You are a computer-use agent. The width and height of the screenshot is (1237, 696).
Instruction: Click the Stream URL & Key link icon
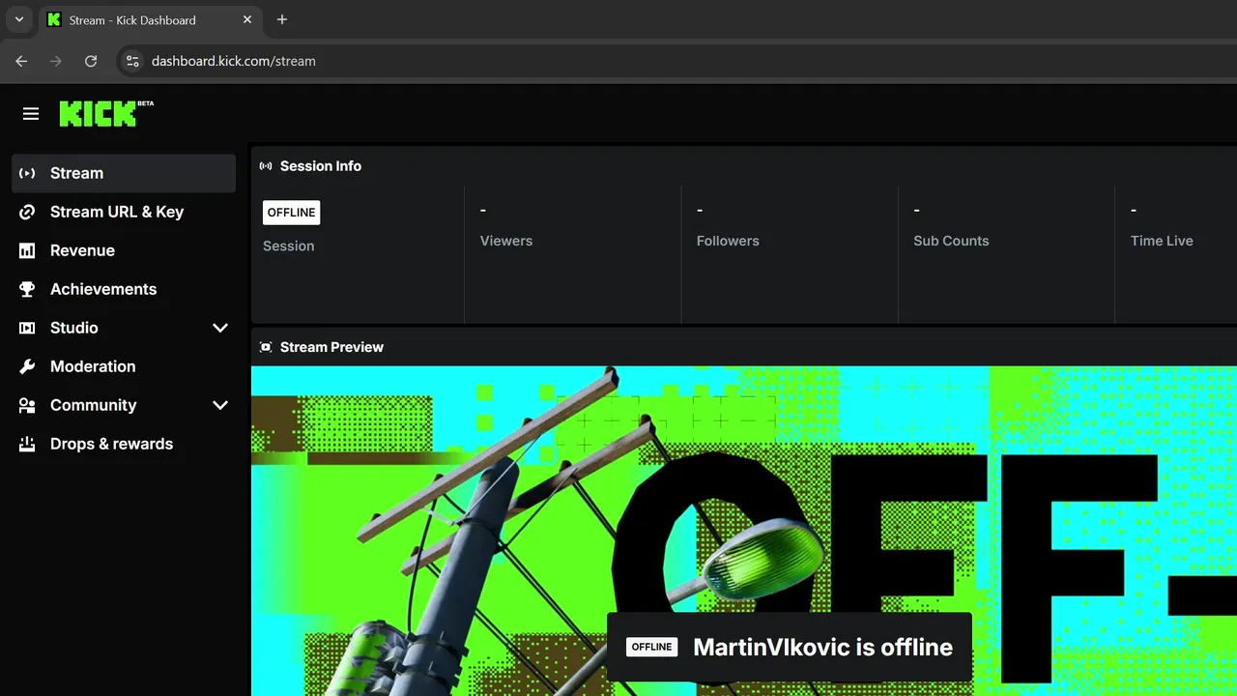27,212
